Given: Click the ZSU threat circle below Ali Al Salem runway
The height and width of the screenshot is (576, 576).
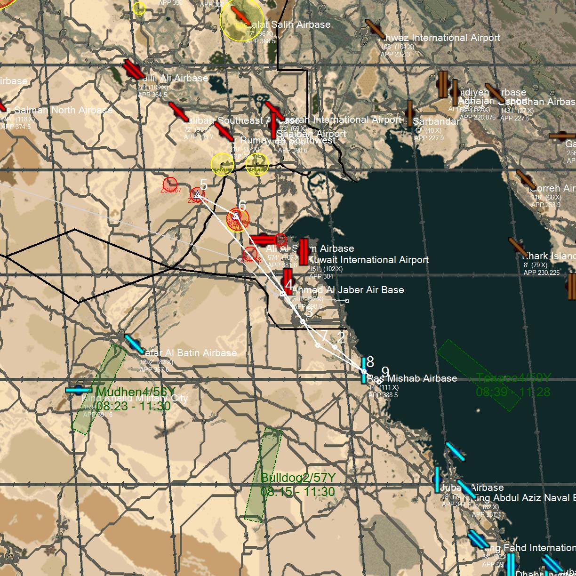Looking at the screenshot, I should pos(250,254).
